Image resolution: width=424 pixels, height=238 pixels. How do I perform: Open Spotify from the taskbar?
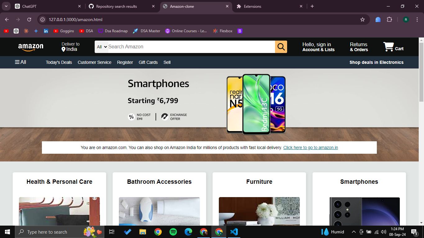click(173, 232)
